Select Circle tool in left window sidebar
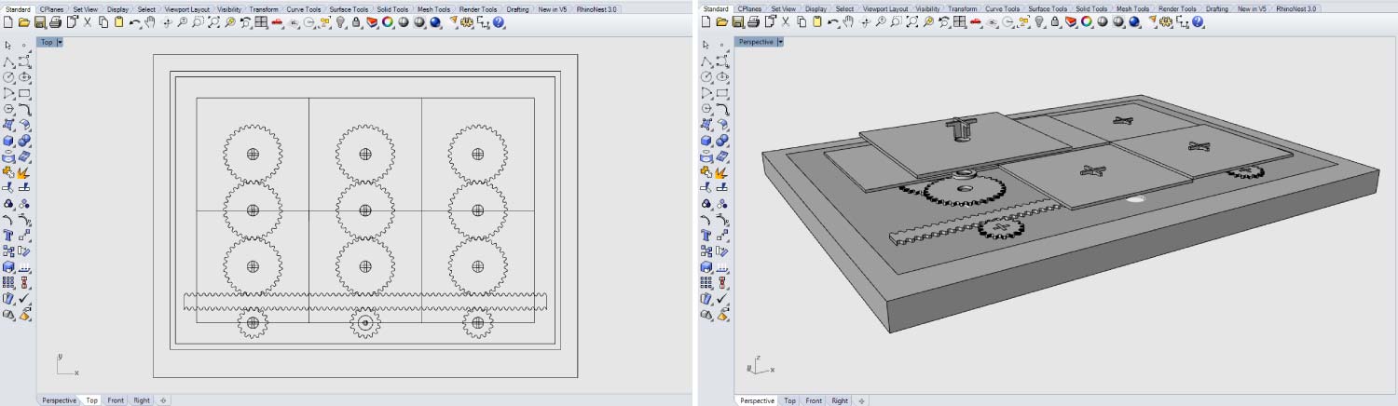 [8, 77]
